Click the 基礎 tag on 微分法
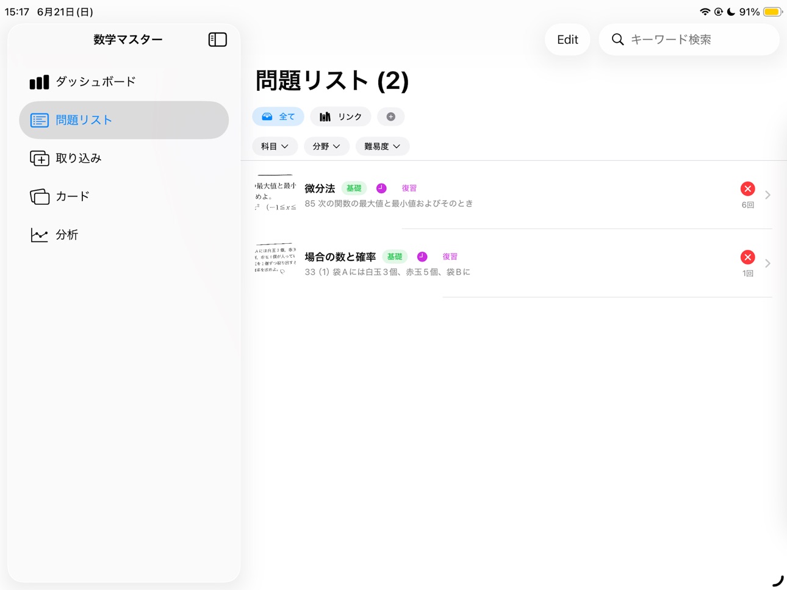 [x=354, y=188]
